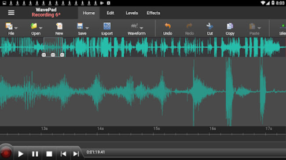Tap the play store notification icon
The width and height of the screenshot is (286, 160).
point(102,3)
